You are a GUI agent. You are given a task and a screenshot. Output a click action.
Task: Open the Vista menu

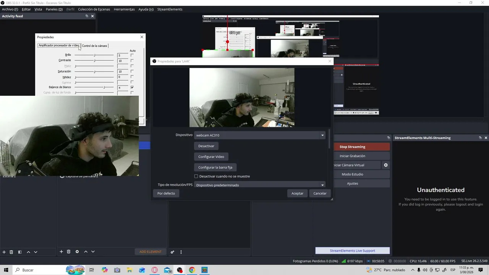[38, 9]
